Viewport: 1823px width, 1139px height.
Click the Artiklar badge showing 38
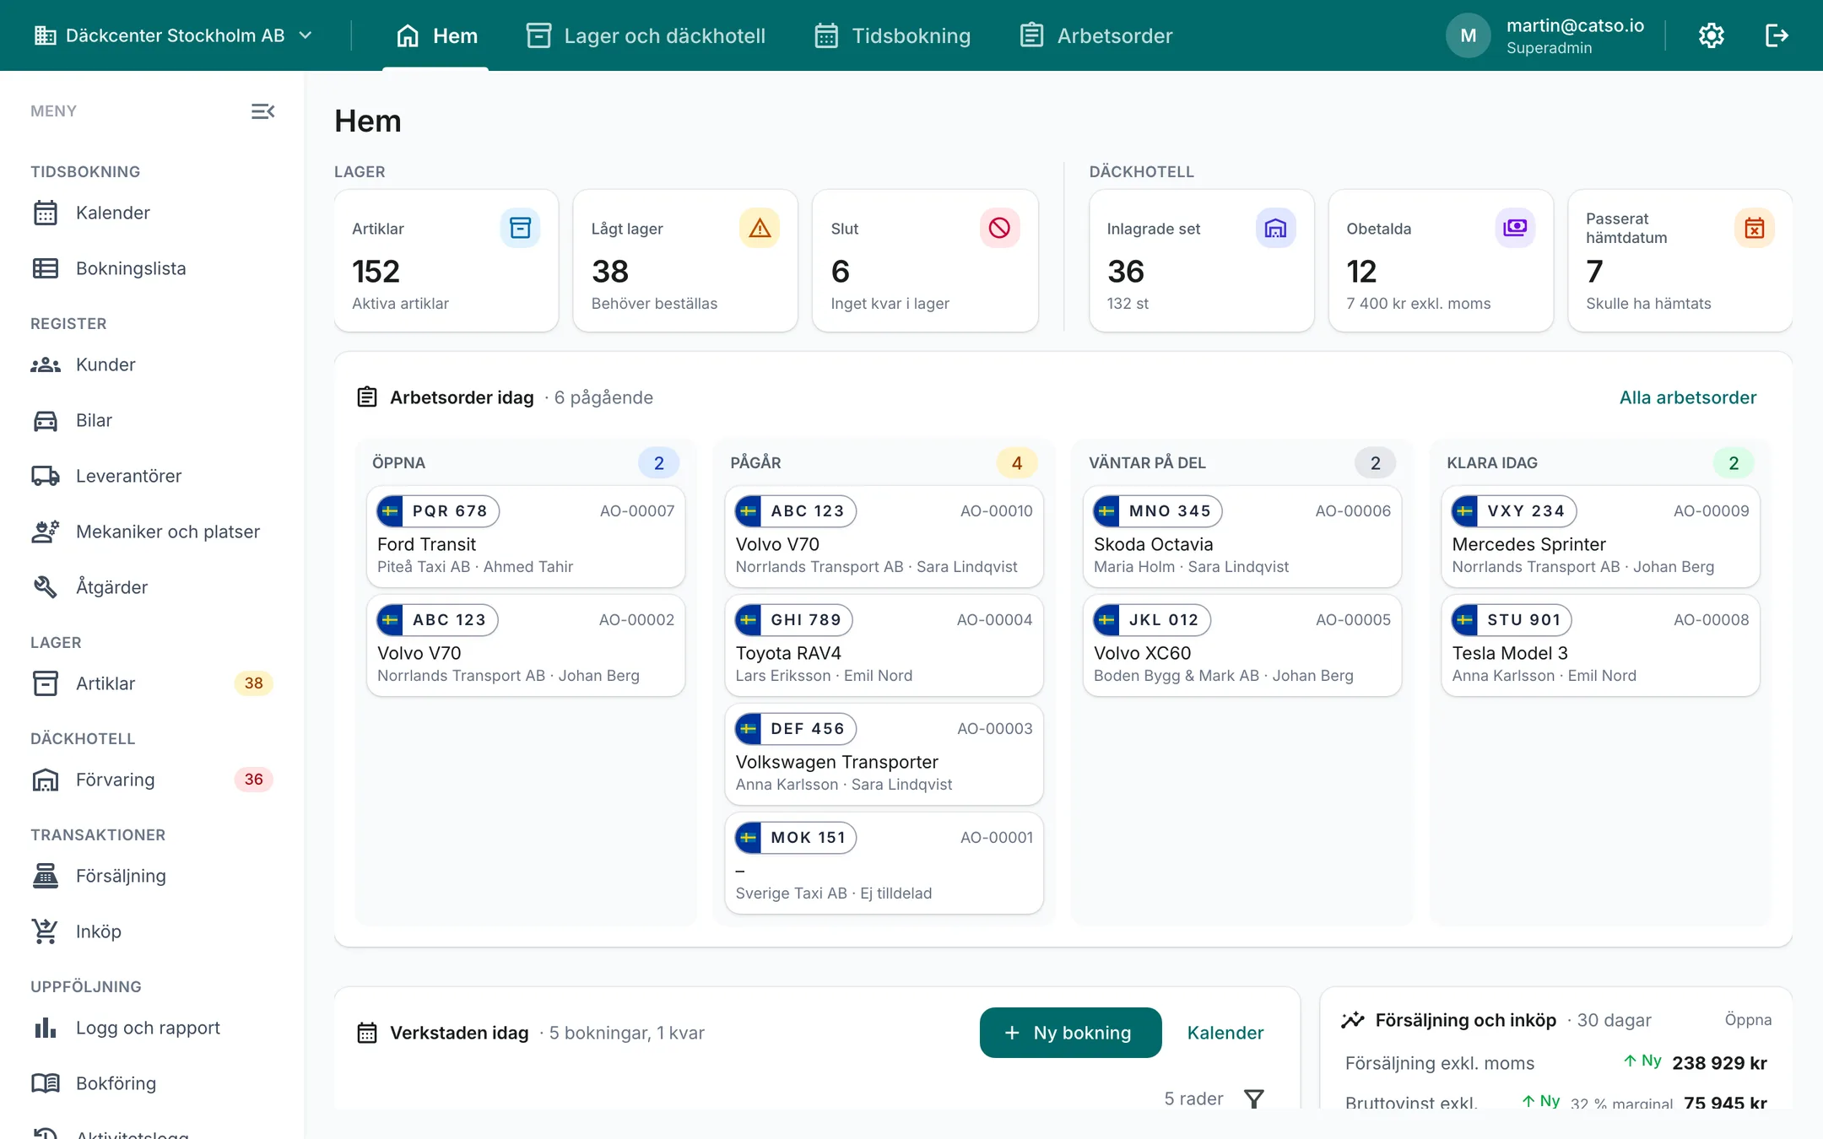pyautogui.click(x=254, y=683)
